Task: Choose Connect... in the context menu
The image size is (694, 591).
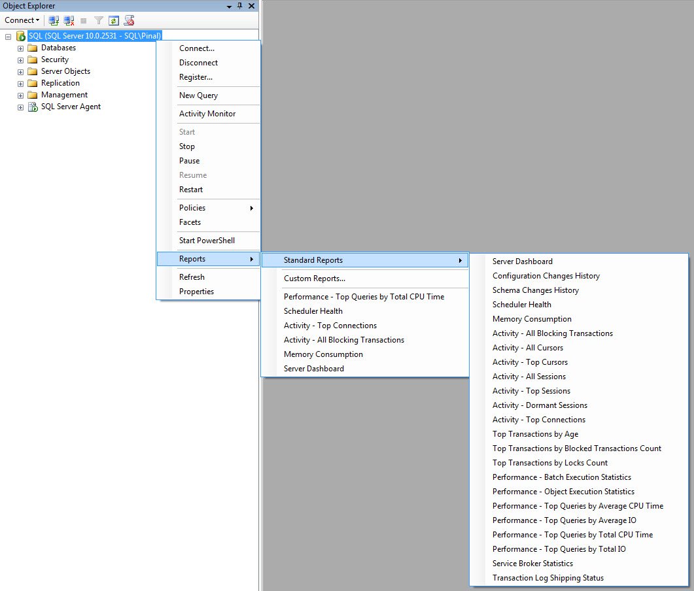Action: 209,48
